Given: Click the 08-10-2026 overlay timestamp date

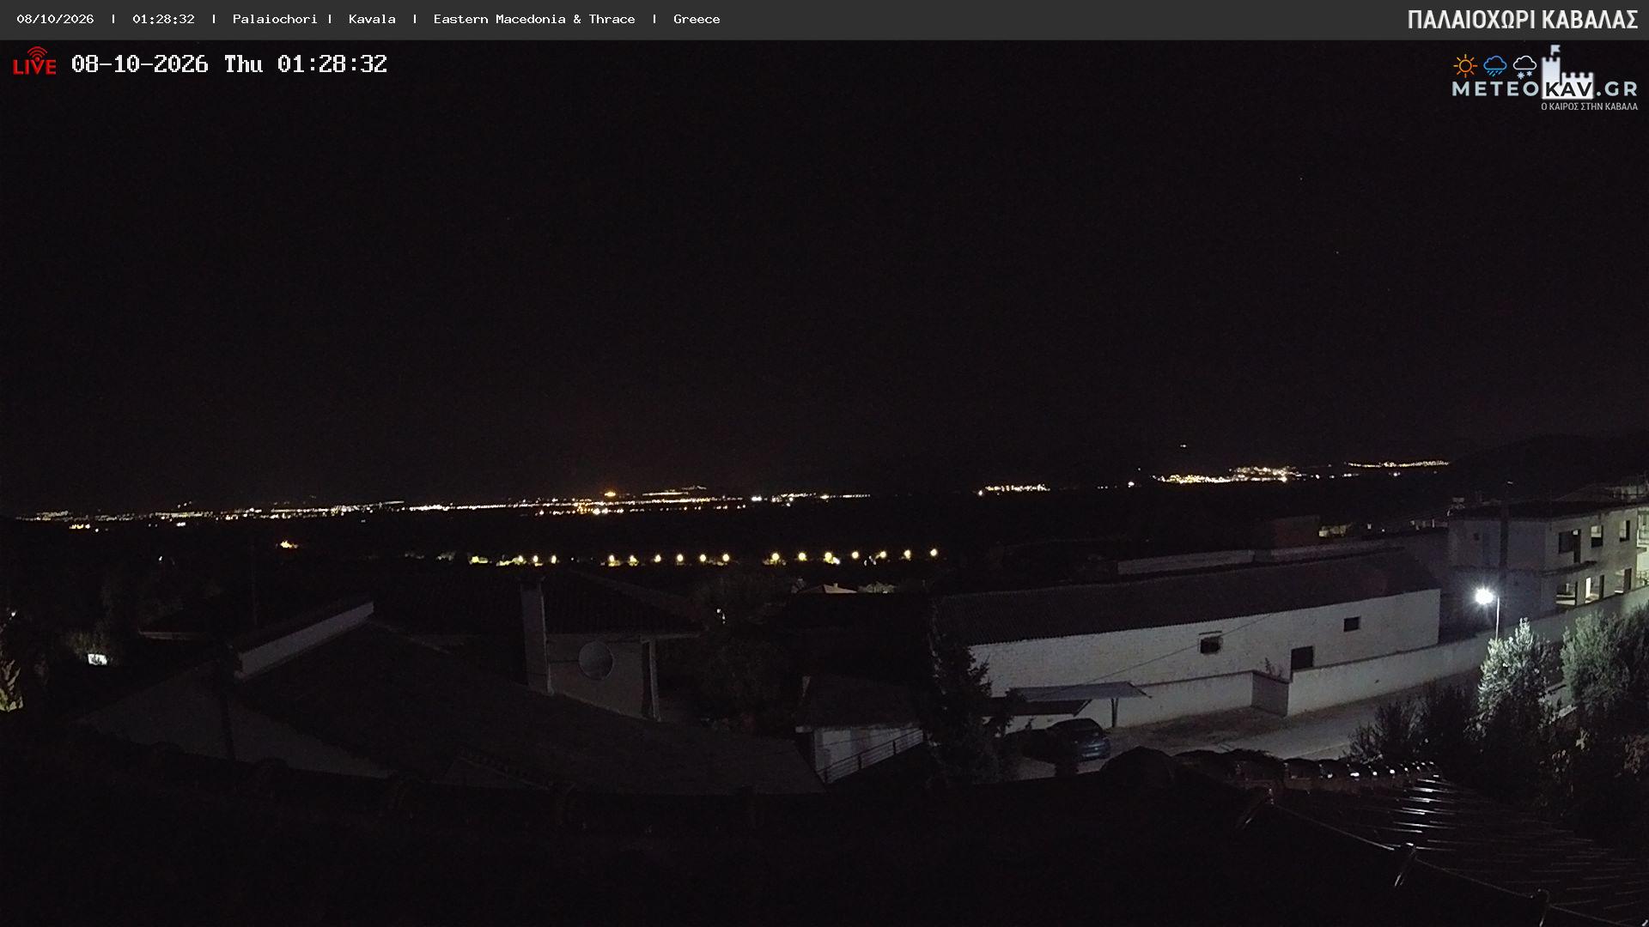Looking at the screenshot, I should pyautogui.click(x=140, y=64).
